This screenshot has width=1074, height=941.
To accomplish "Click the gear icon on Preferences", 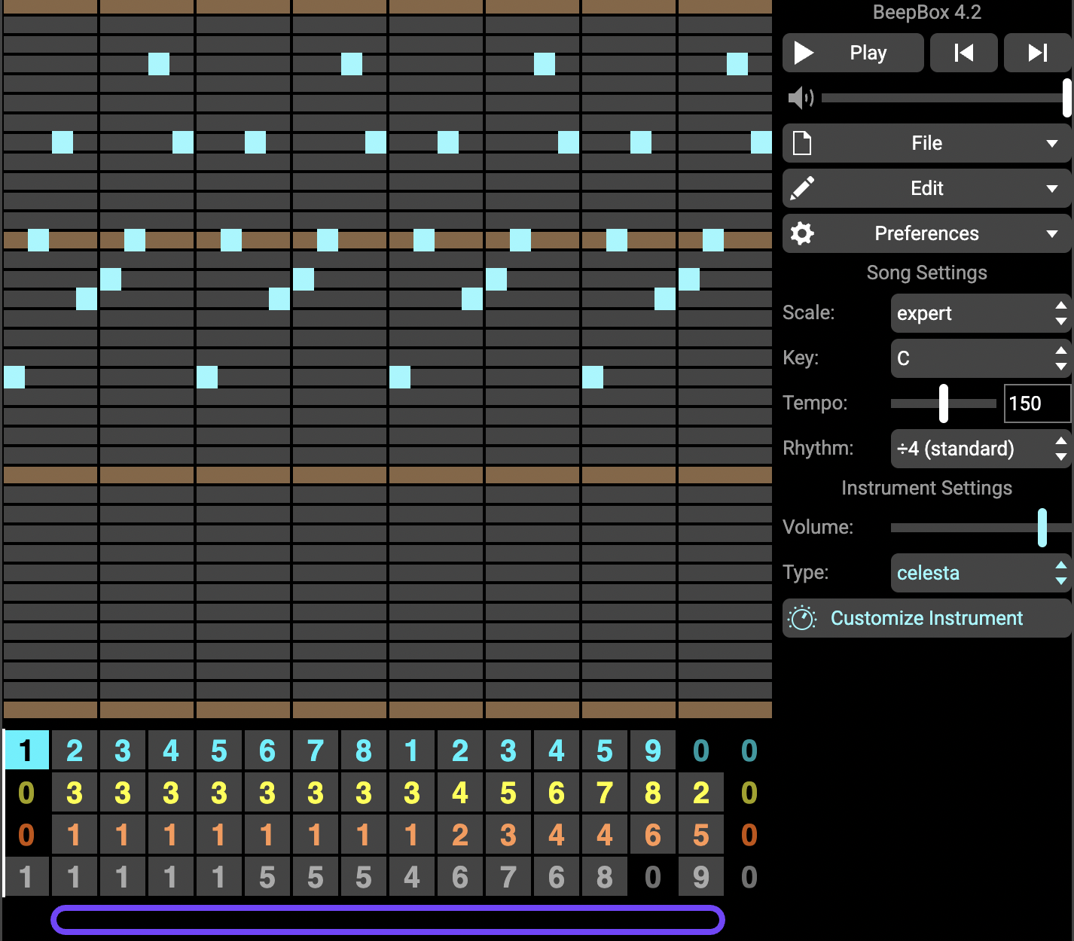I will click(802, 233).
